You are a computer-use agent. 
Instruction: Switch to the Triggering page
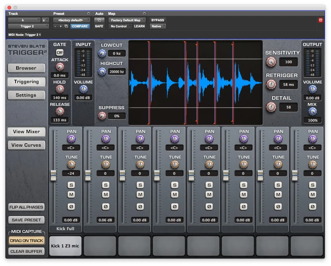(x=26, y=81)
